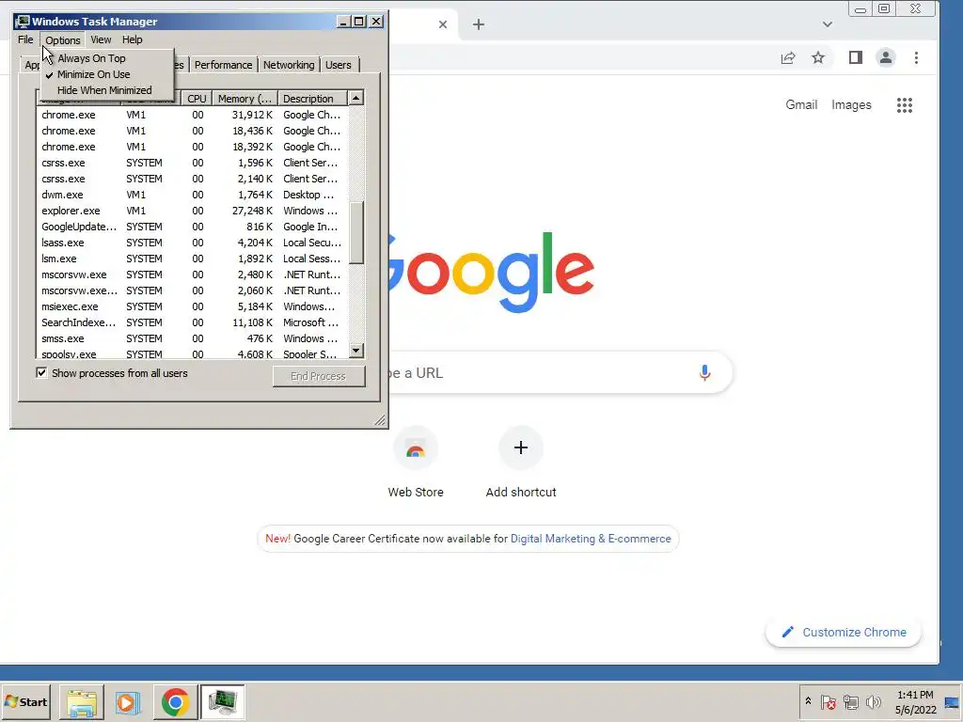The height and width of the screenshot is (722, 963).
Task: Uncheck Minimize On Use option
Action: [x=93, y=74]
